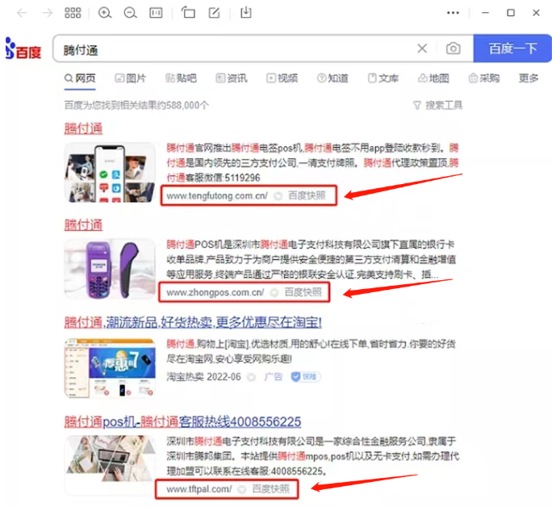
Task: Switch to the 资讯 tab
Action: tap(232, 78)
